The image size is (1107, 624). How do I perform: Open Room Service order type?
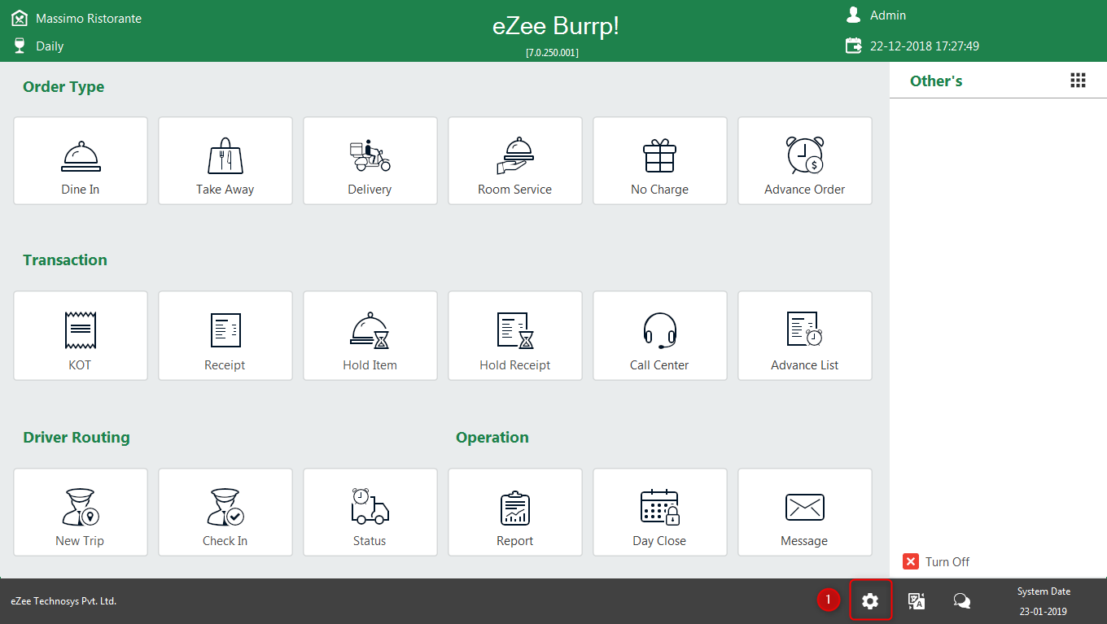click(515, 160)
